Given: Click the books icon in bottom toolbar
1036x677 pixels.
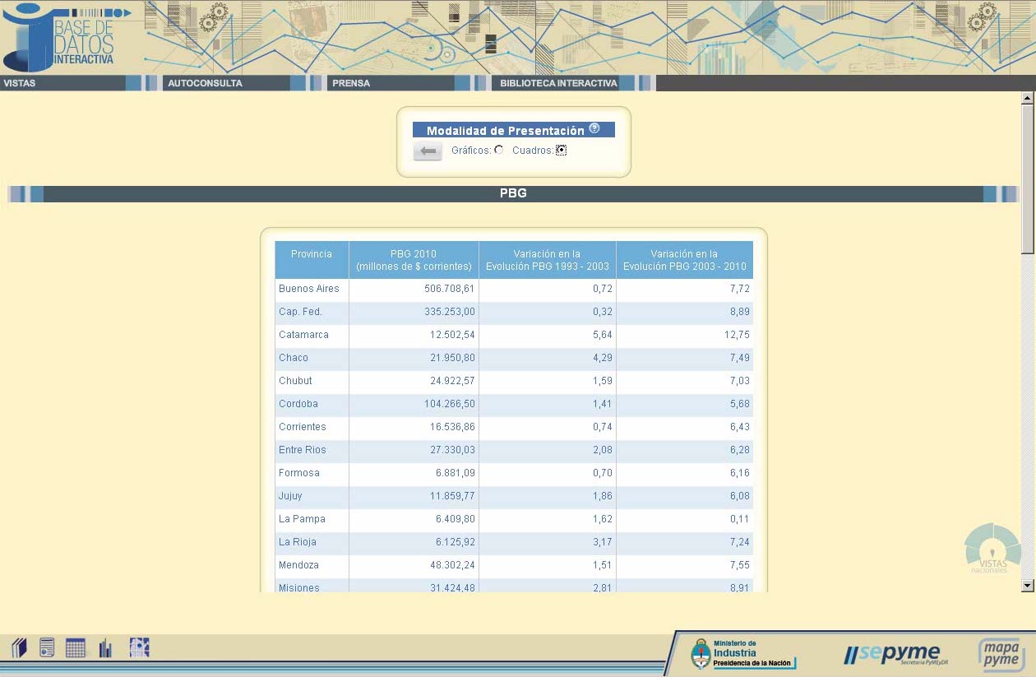Looking at the screenshot, I should (x=20, y=648).
